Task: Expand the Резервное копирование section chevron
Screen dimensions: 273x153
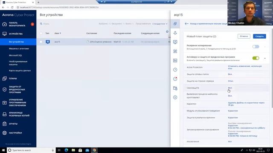Action: tap(265, 47)
